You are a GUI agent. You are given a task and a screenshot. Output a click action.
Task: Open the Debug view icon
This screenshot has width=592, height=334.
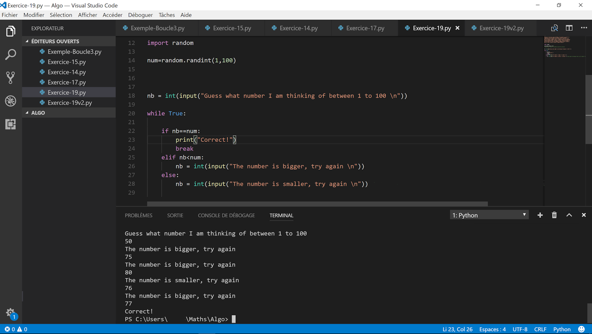pyautogui.click(x=10, y=101)
